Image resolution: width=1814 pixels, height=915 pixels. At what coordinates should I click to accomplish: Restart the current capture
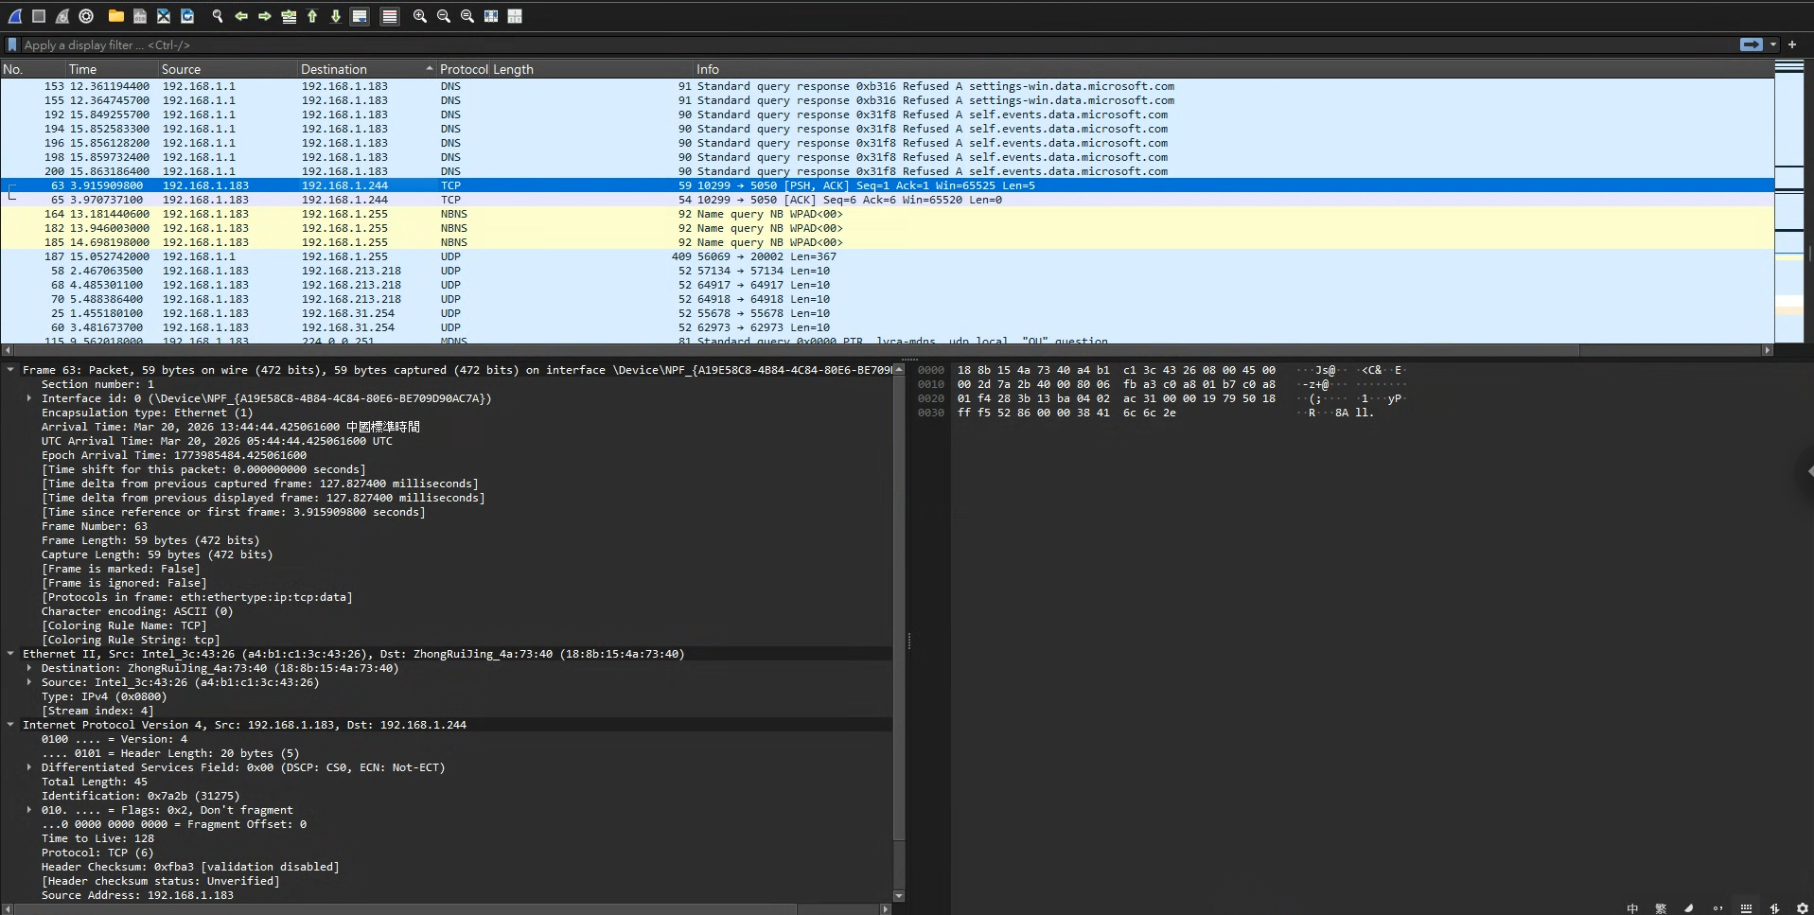point(62,16)
